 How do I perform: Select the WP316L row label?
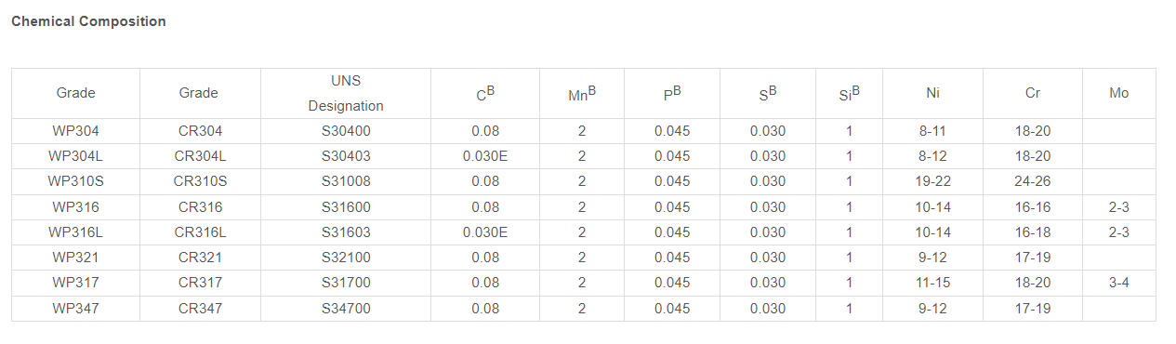[x=75, y=232]
